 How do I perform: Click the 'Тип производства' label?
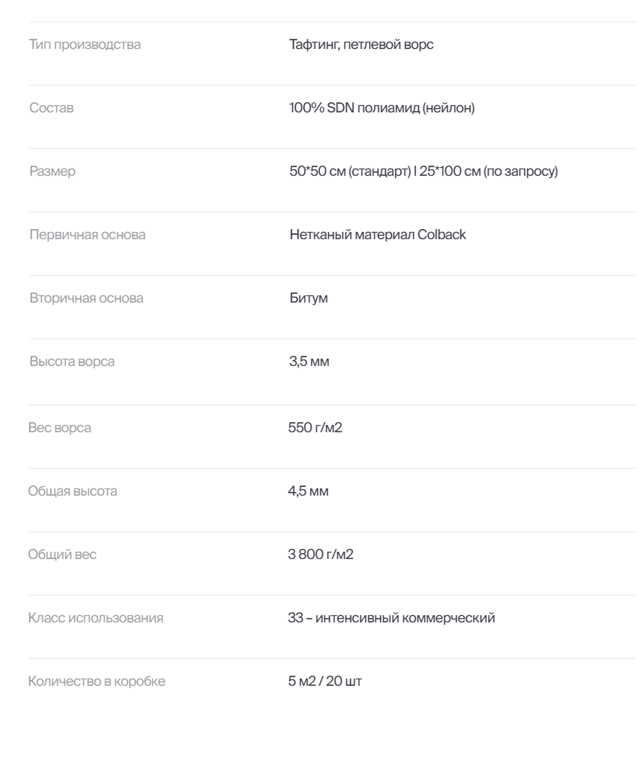pyautogui.click(x=85, y=45)
